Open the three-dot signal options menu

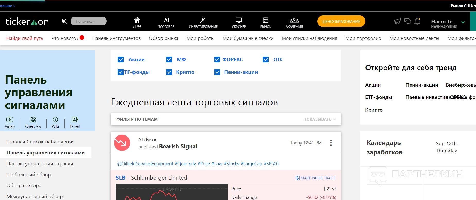(331, 143)
